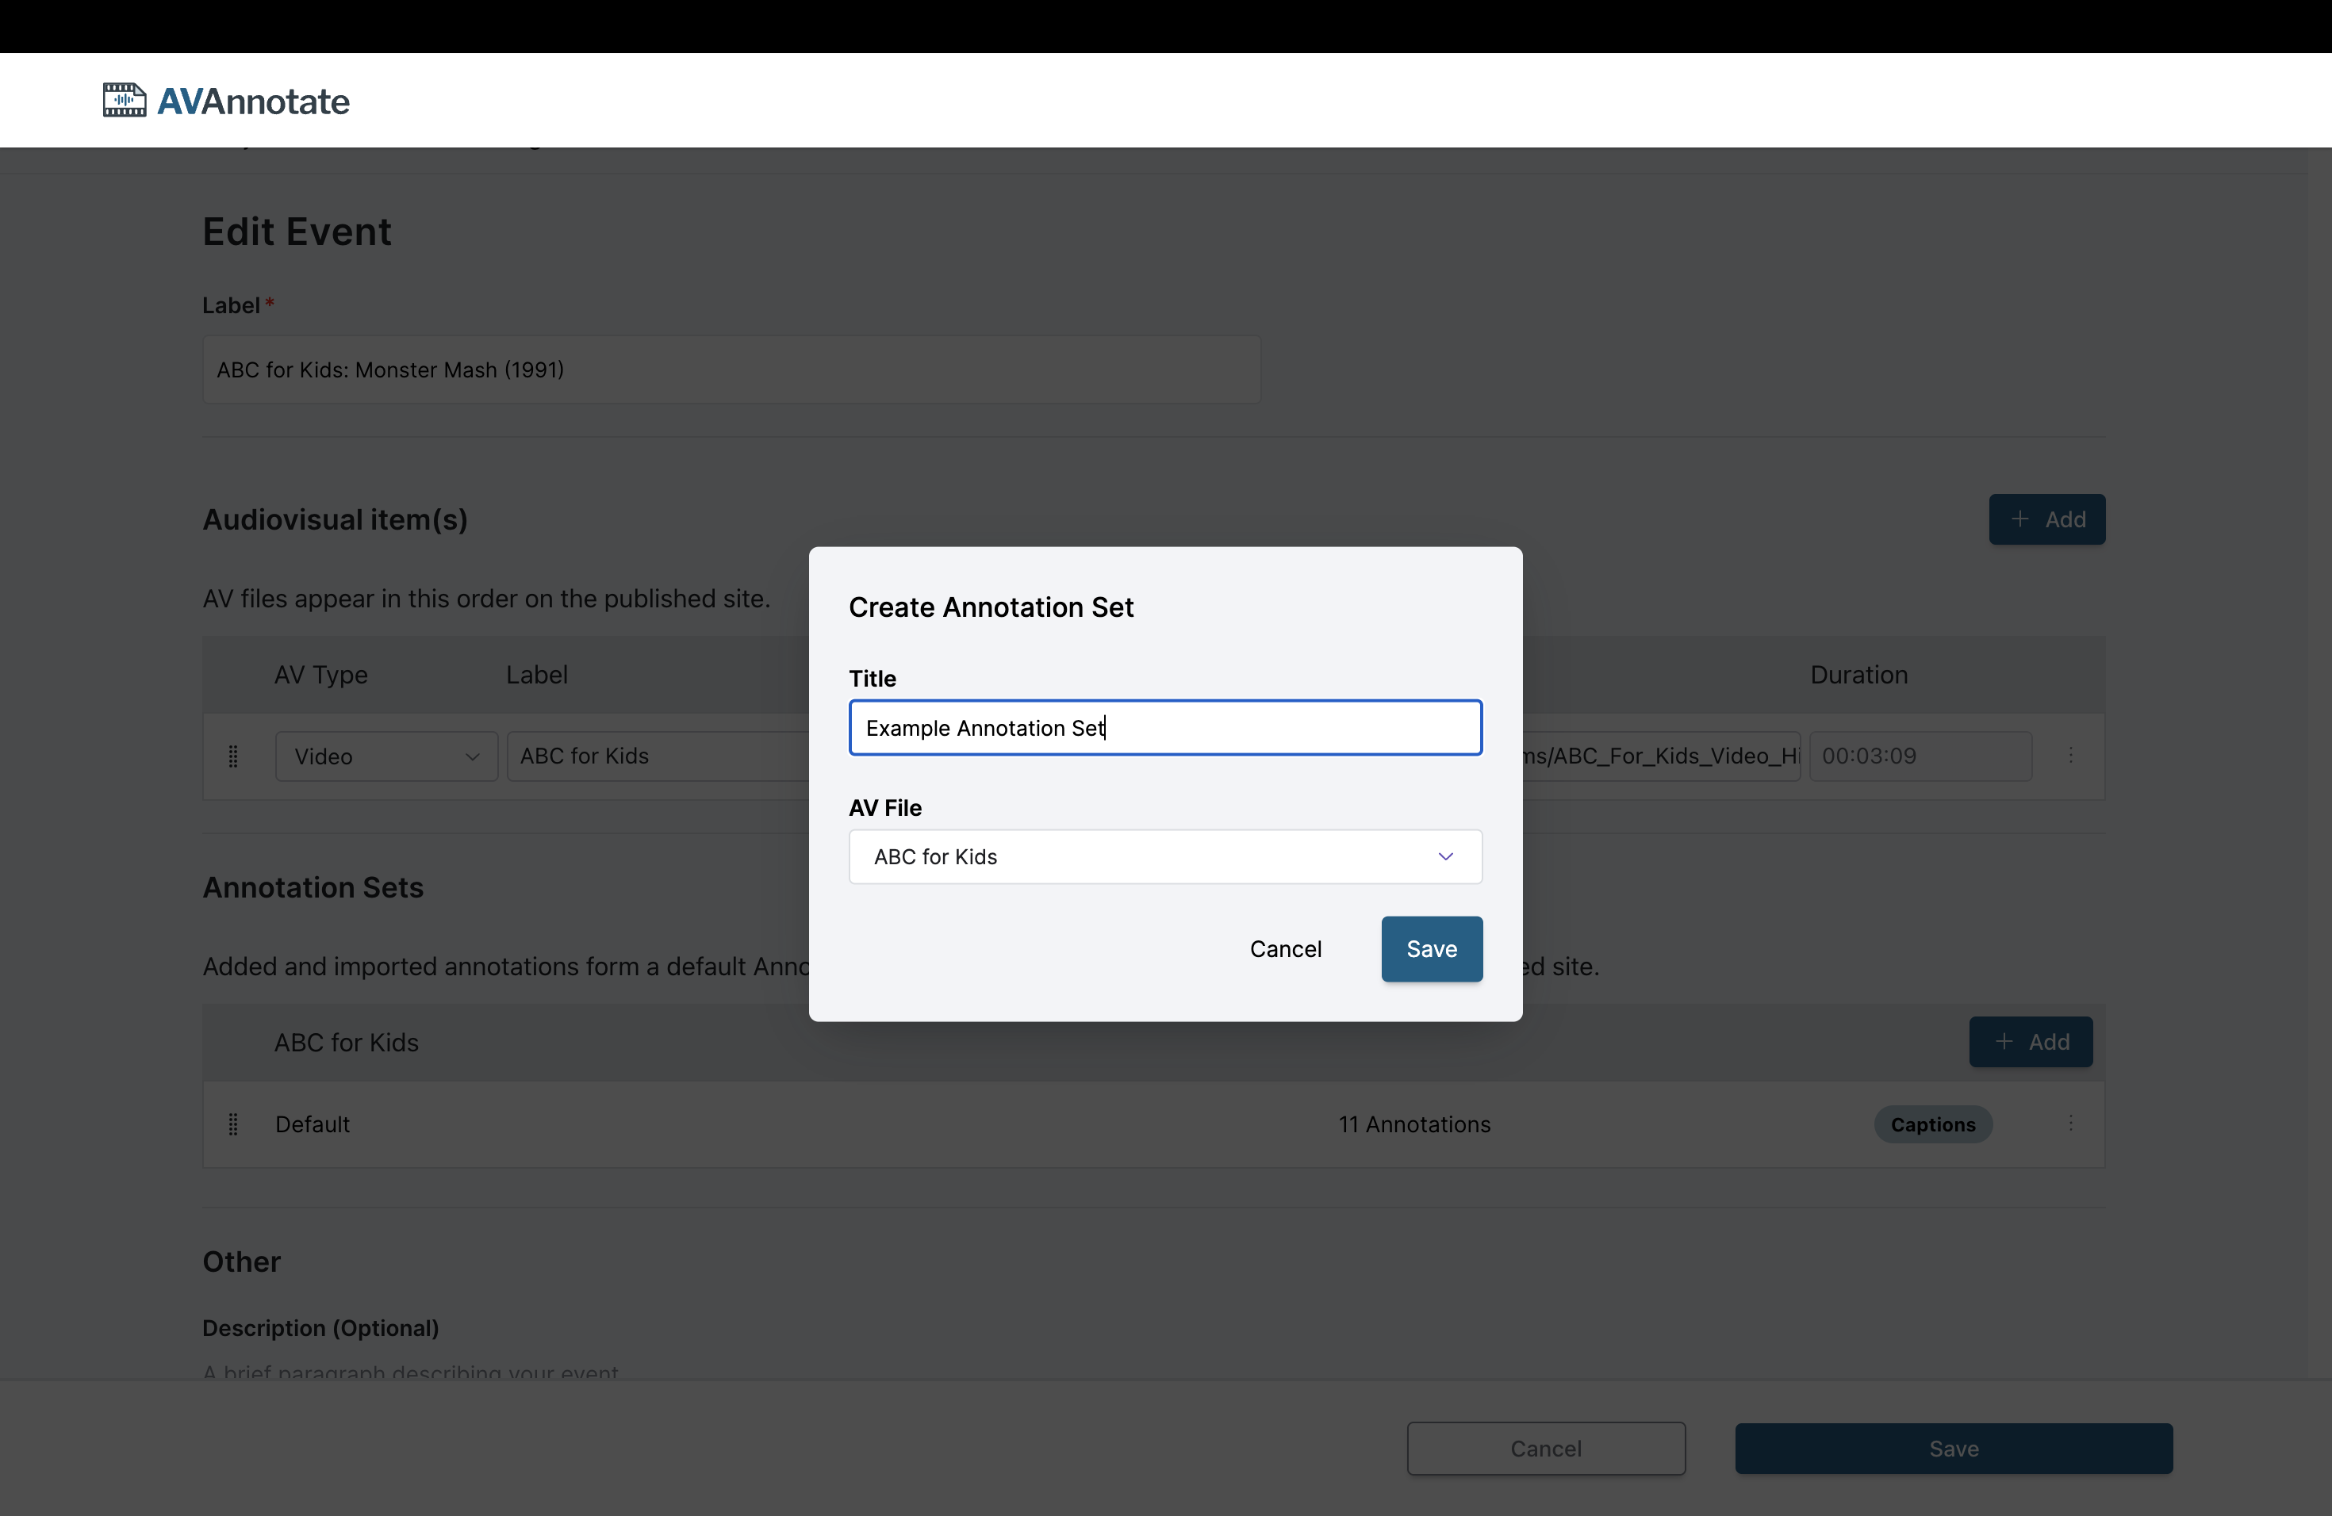2332x1516 pixels.
Task: Cancel the Create Annotation Set dialog
Action: coord(1284,949)
